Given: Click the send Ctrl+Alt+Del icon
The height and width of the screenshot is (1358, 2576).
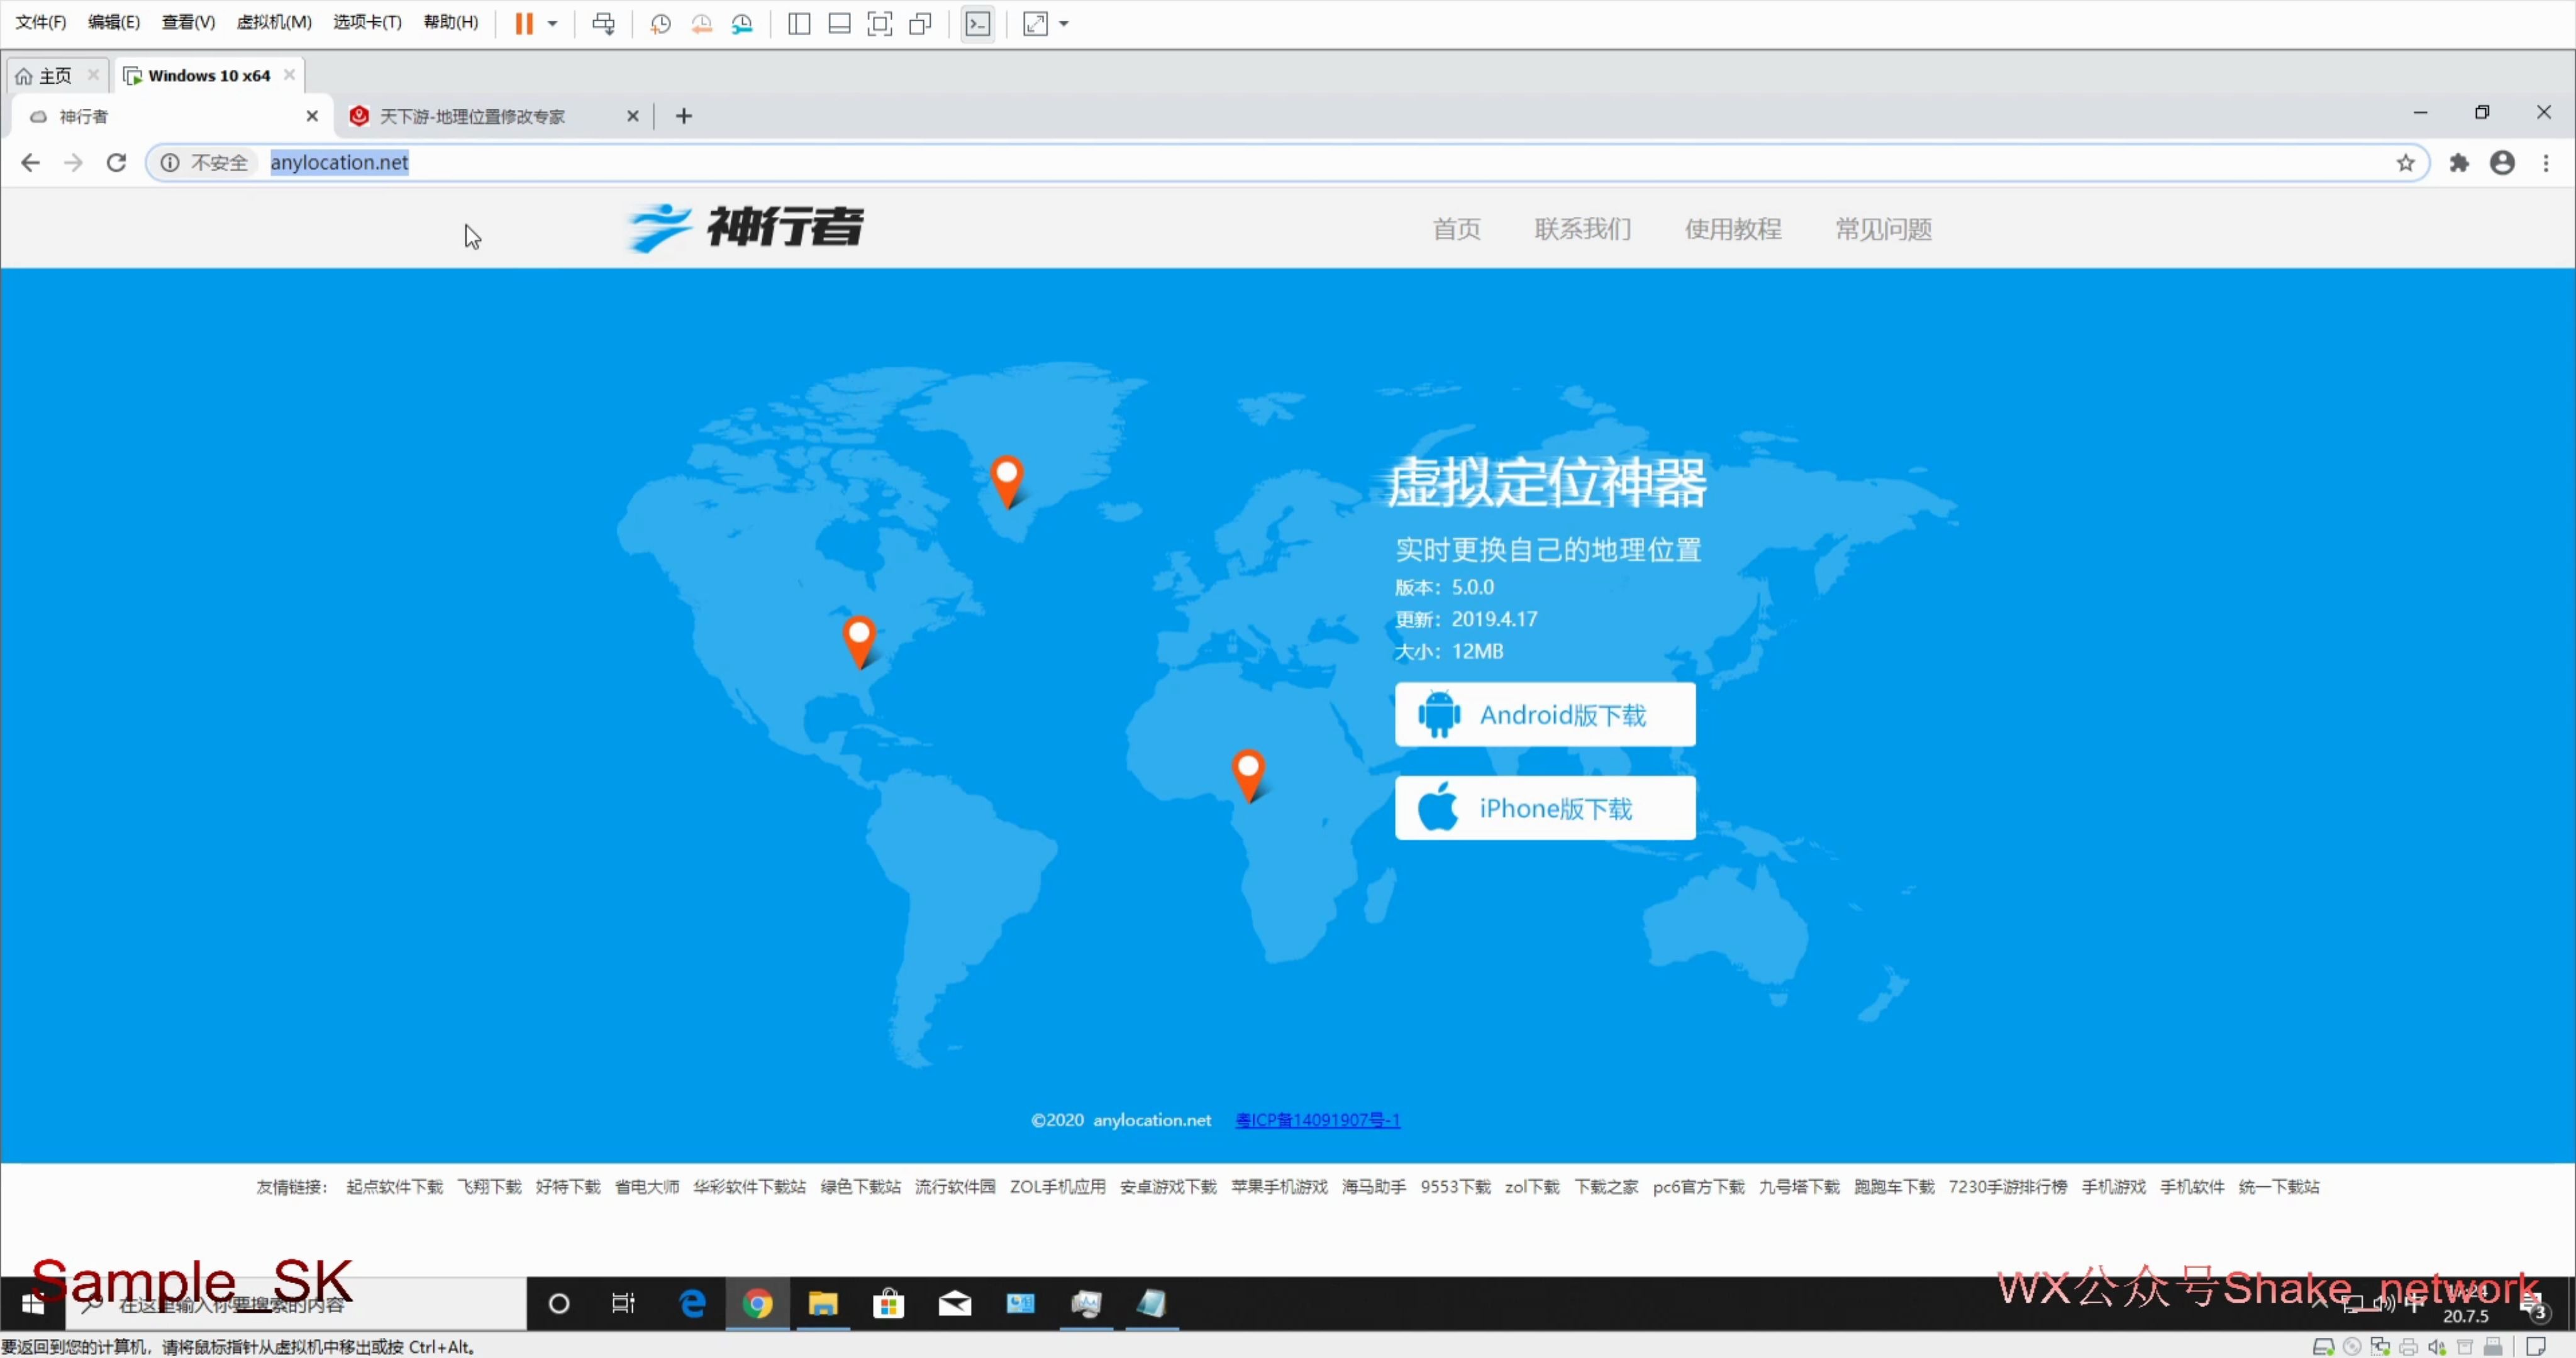Looking at the screenshot, I should coord(603,23).
